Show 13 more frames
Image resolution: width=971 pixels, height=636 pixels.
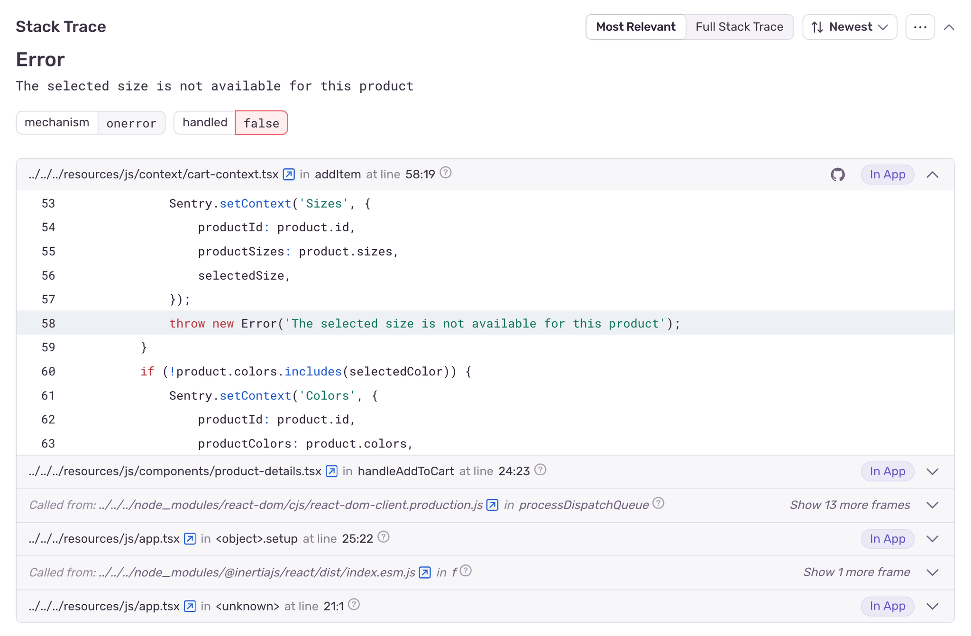tap(850, 505)
